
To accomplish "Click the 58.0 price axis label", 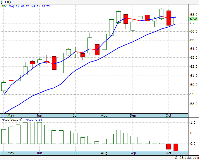I will [194, 104].
